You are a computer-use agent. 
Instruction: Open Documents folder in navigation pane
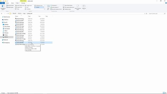(x=7, y=27)
